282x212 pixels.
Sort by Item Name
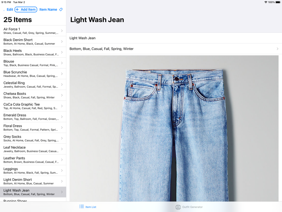tap(48, 9)
